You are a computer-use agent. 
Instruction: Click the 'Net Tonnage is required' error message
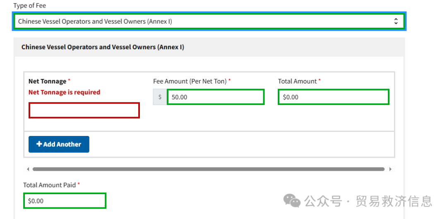click(x=64, y=92)
